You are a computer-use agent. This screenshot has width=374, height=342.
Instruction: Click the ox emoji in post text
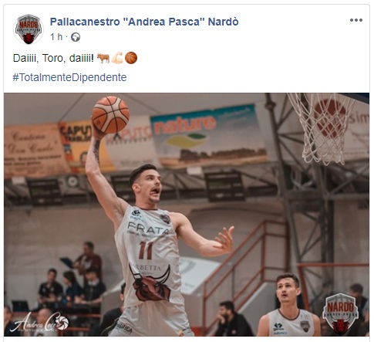pos(103,58)
